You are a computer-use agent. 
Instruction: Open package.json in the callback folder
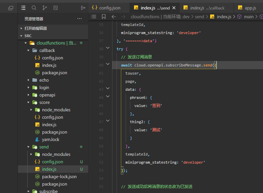(53, 73)
